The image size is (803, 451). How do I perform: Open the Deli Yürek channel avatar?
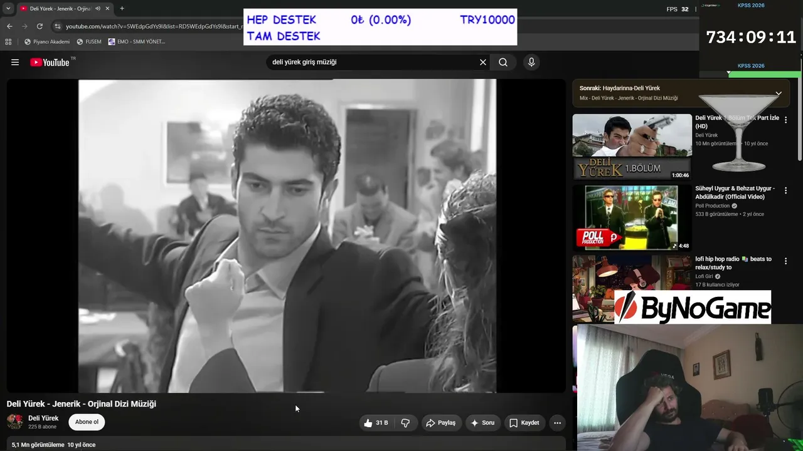click(x=15, y=422)
